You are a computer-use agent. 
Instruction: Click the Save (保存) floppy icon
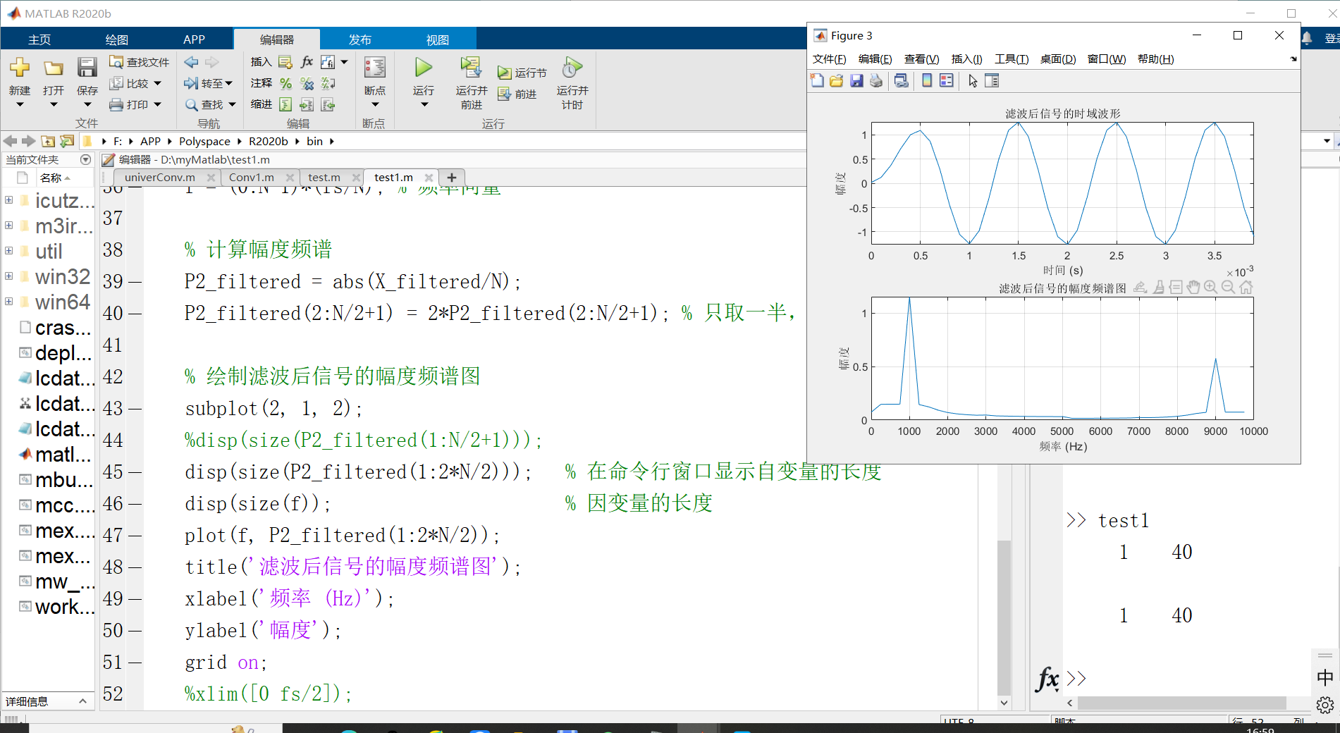87,68
